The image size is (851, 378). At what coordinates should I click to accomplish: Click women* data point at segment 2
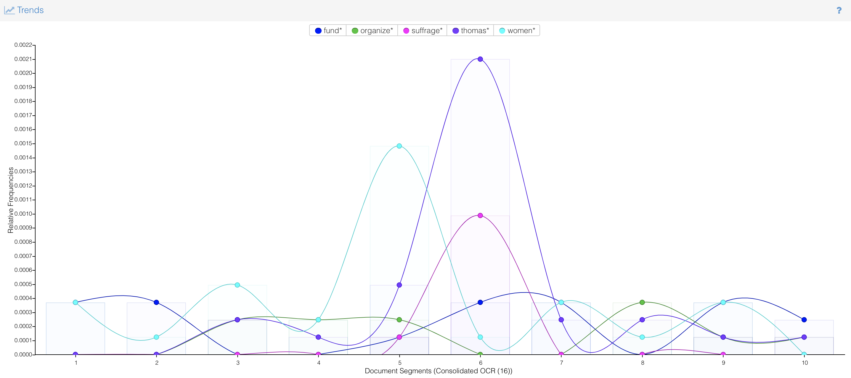(x=156, y=337)
